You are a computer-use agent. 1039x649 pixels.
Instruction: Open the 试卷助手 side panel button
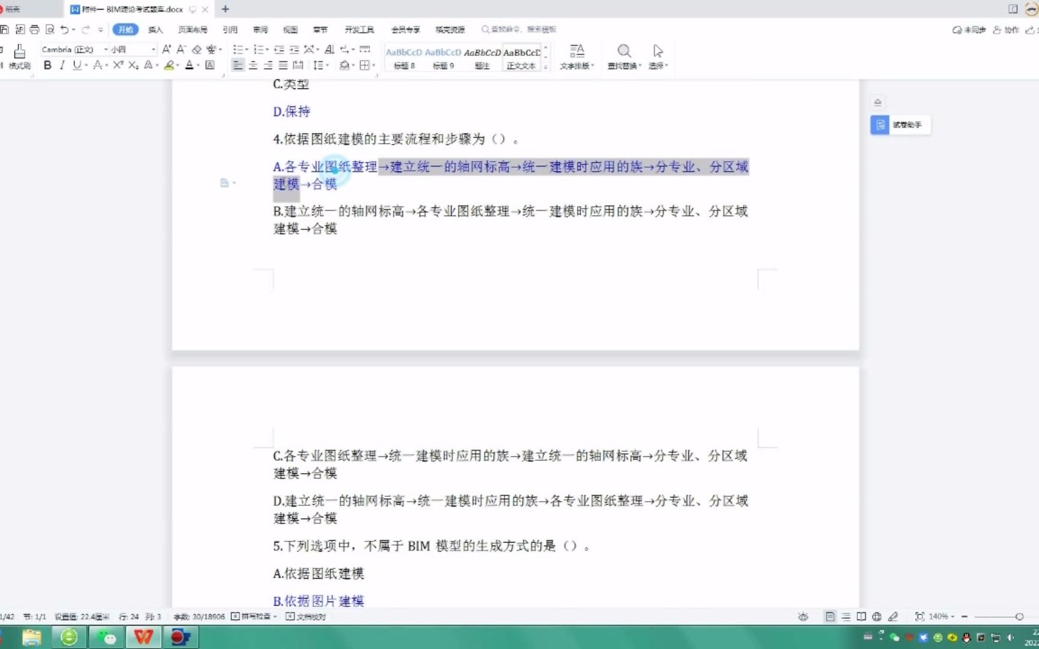pyautogui.click(x=900, y=125)
